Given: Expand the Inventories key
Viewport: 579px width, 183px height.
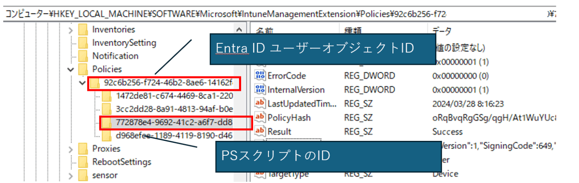Looking at the screenshot, I should click(71, 30).
